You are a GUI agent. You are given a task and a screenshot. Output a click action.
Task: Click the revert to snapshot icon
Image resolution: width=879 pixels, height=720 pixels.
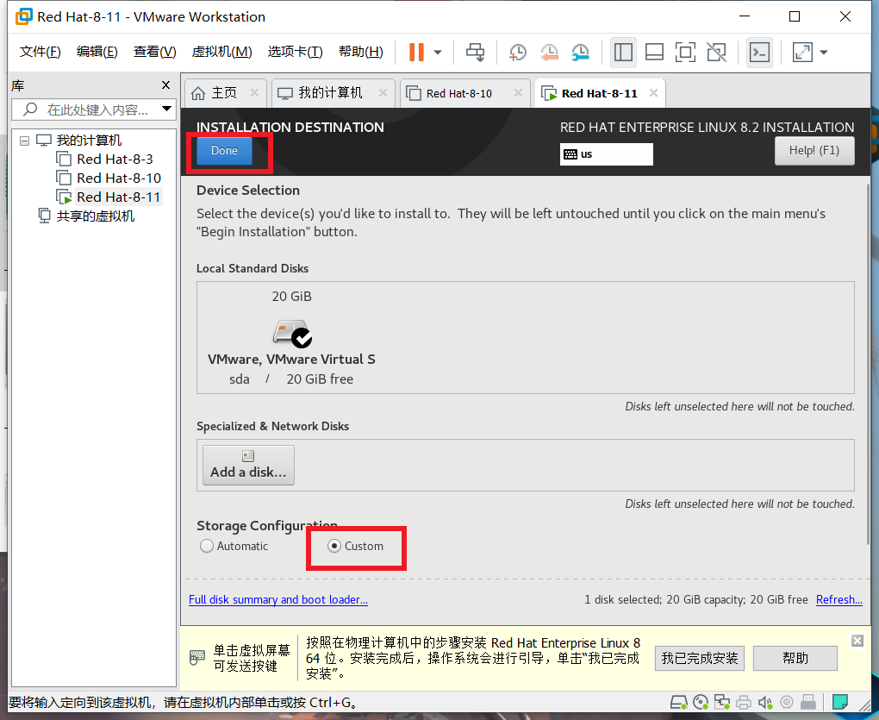(549, 52)
